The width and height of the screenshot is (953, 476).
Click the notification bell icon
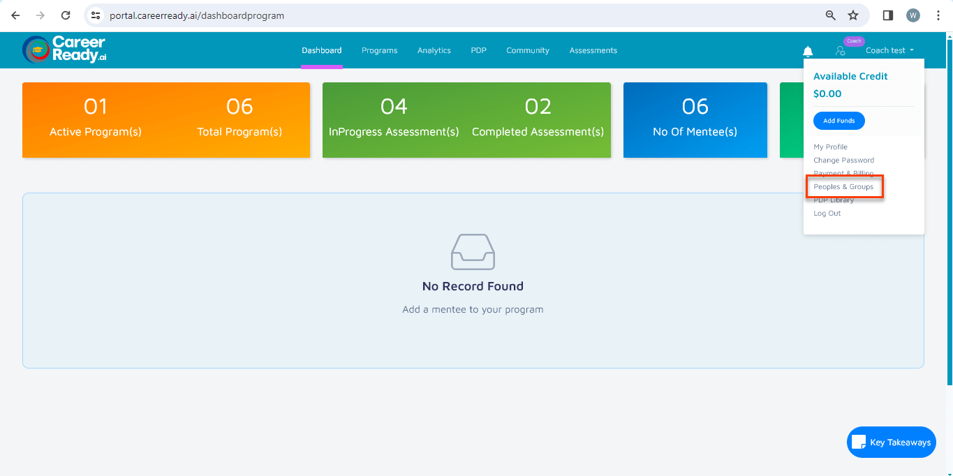[x=808, y=51]
